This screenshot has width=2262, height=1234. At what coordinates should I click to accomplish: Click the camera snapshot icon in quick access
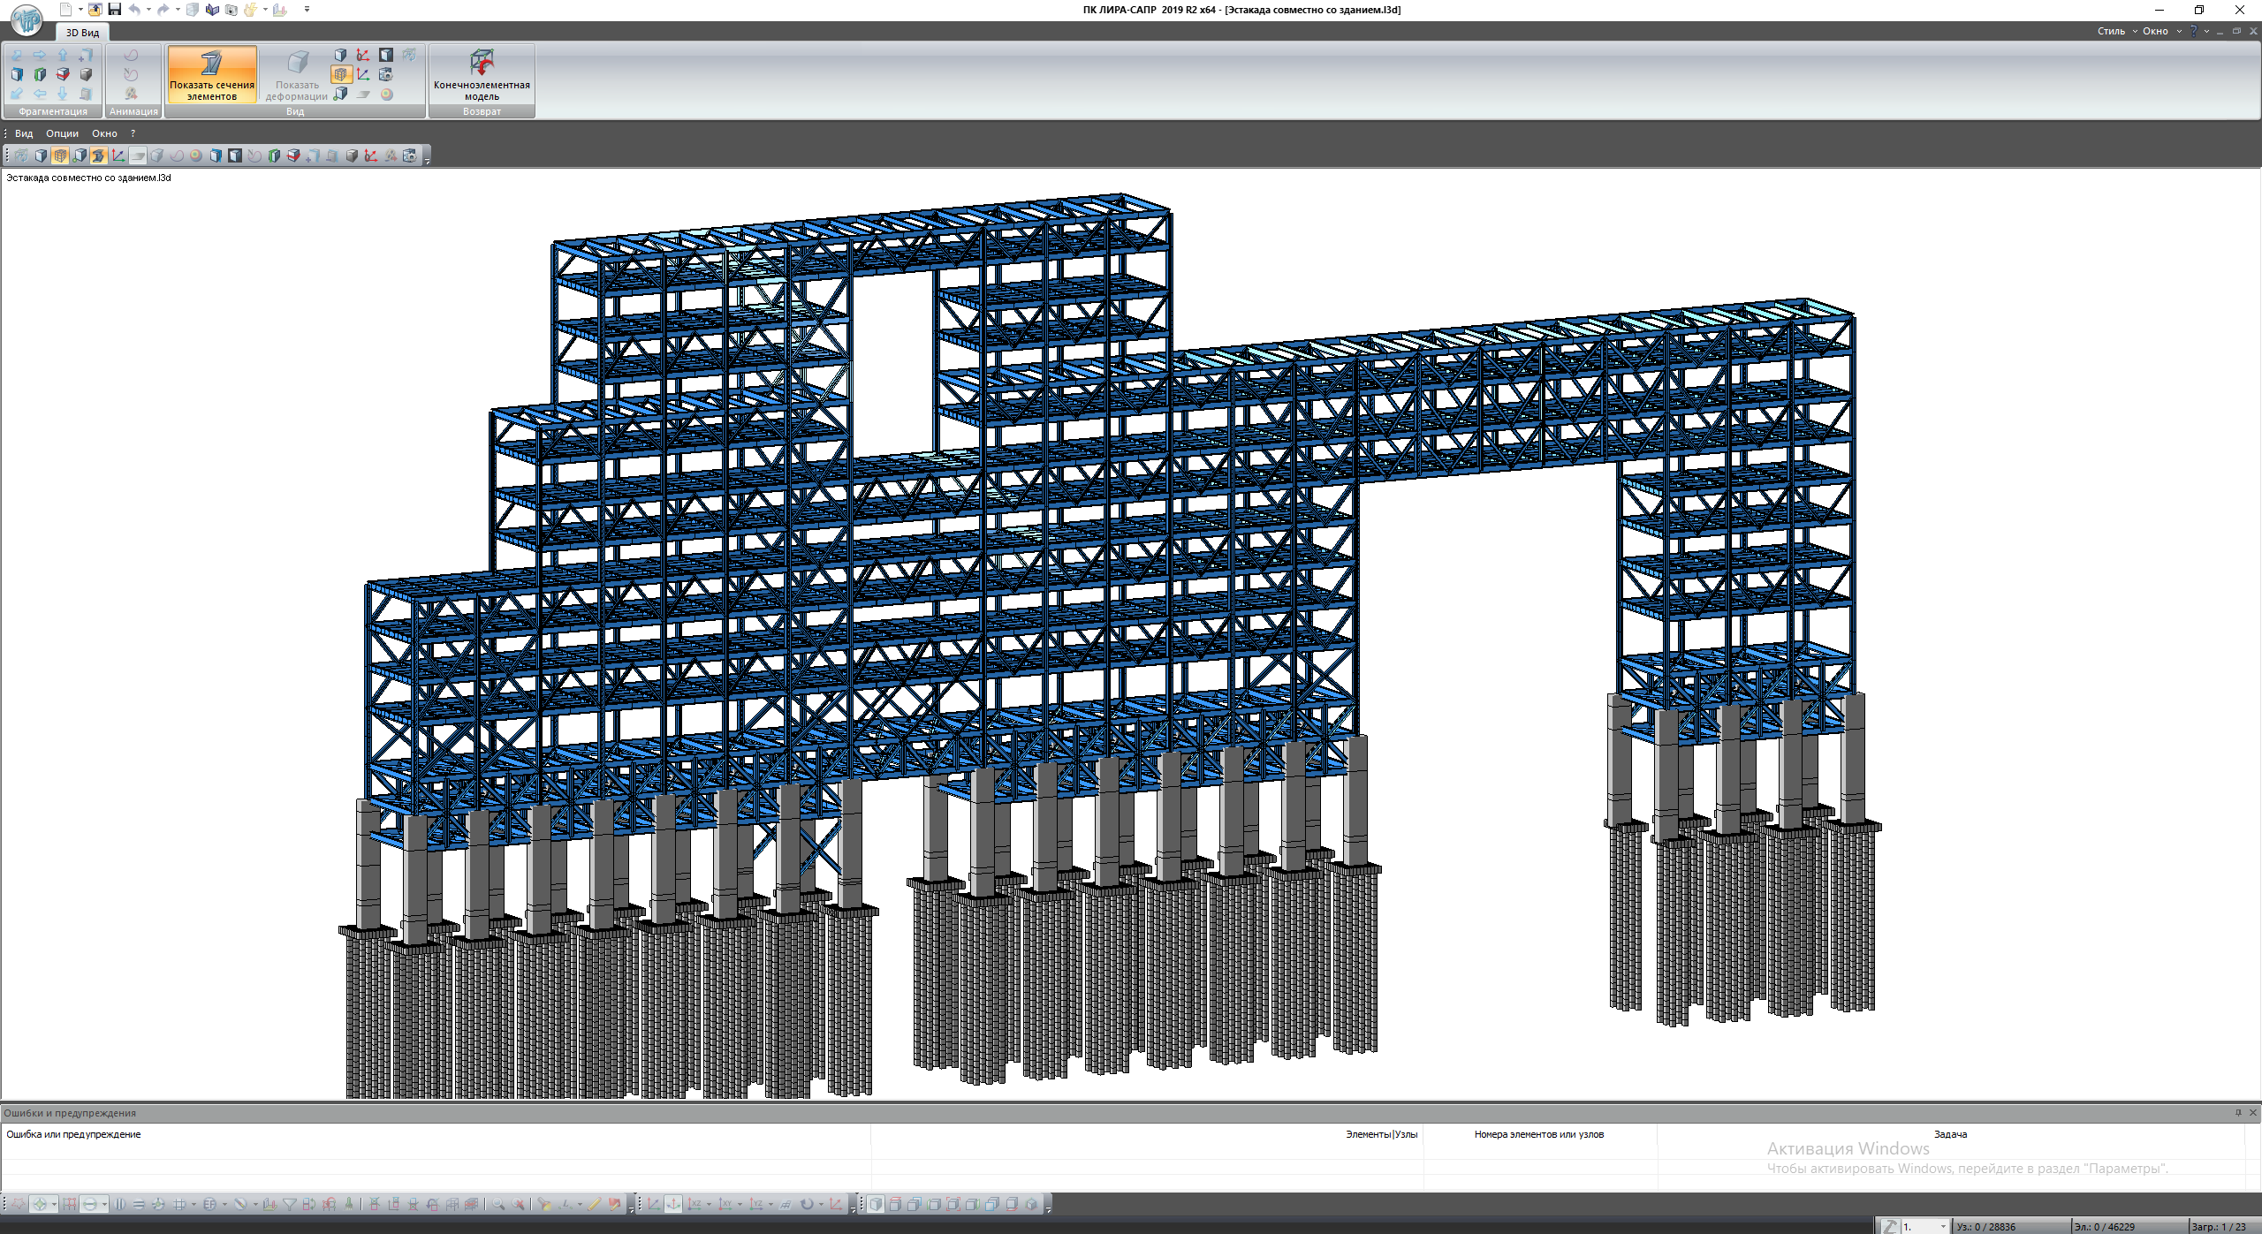232,10
